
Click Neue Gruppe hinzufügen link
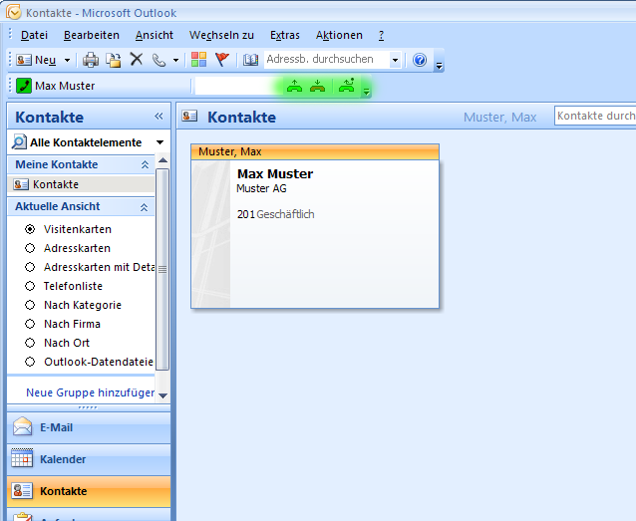(x=90, y=392)
